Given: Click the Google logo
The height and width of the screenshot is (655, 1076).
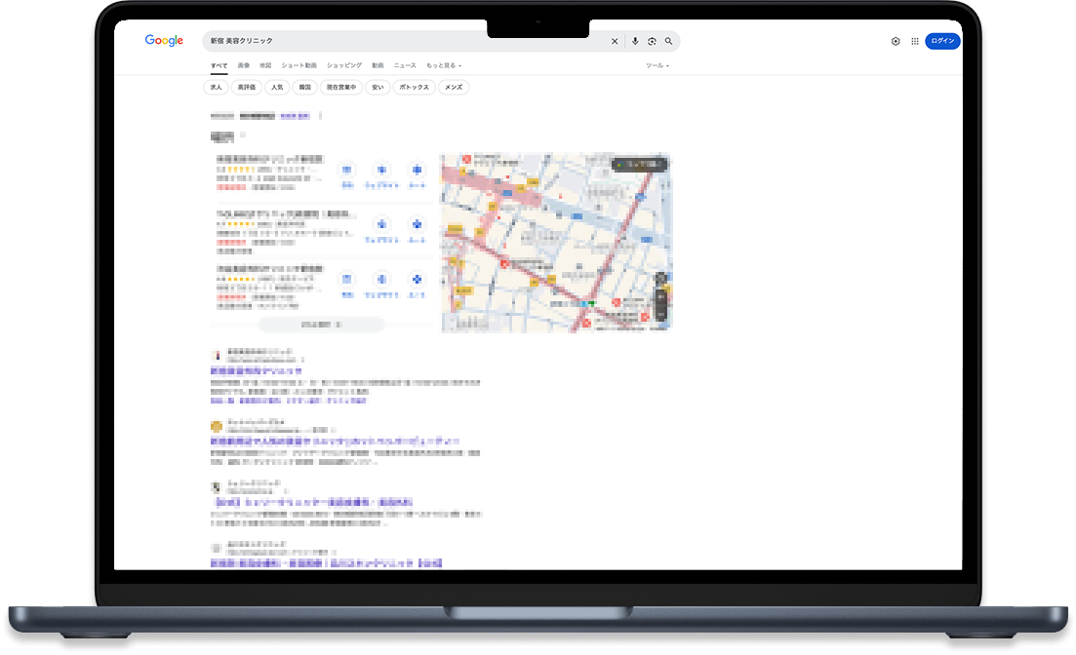Looking at the screenshot, I should (x=164, y=41).
